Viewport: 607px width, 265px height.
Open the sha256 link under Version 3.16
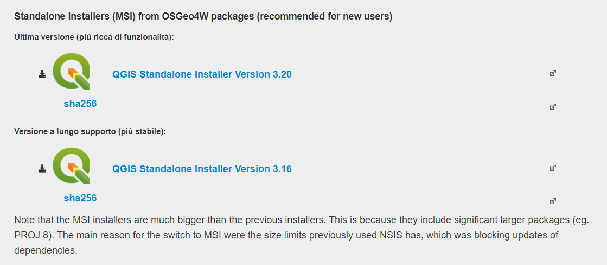[x=80, y=198]
